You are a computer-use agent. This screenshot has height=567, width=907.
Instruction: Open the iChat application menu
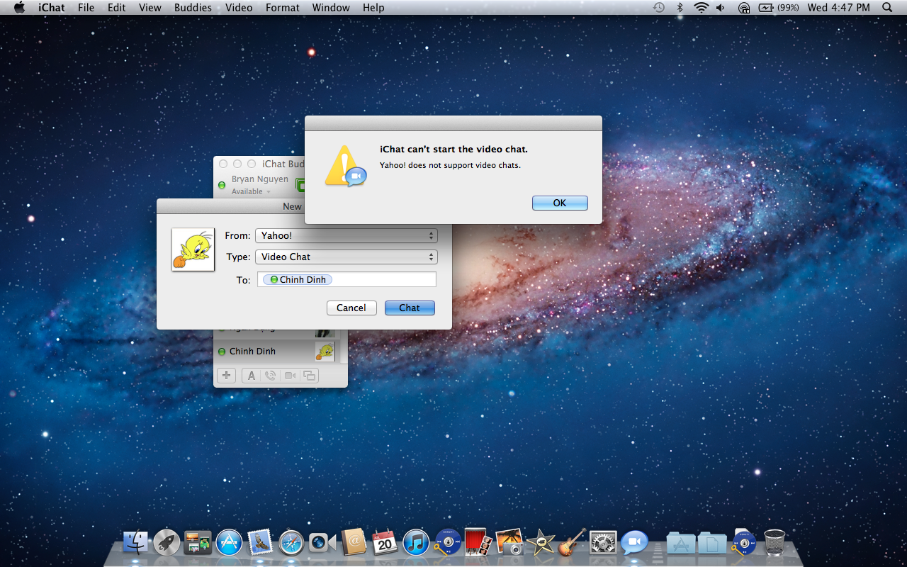pyautogui.click(x=52, y=8)
